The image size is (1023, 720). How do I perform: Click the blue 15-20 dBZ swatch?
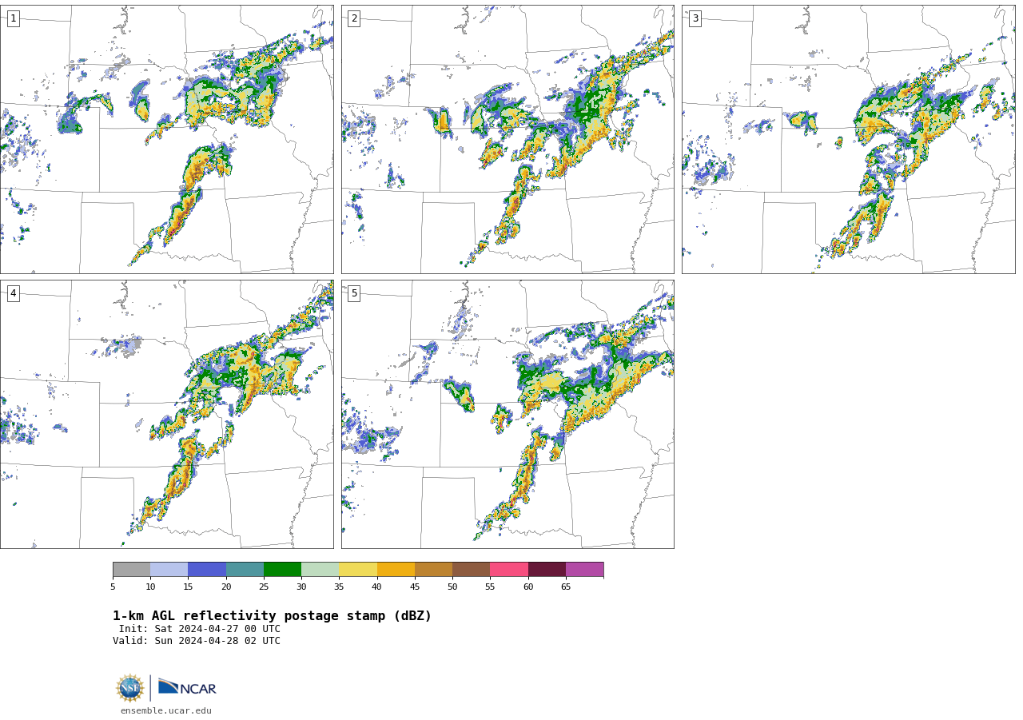tap(207, 570)
